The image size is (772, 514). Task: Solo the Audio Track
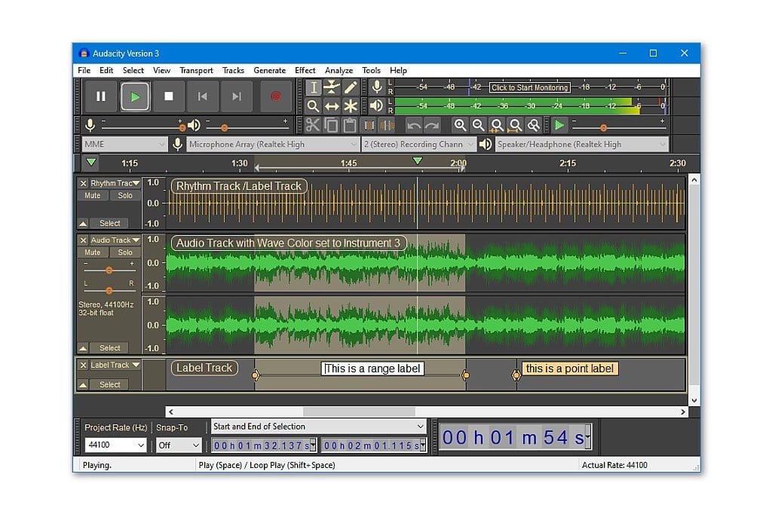click(x=125, y=252)
